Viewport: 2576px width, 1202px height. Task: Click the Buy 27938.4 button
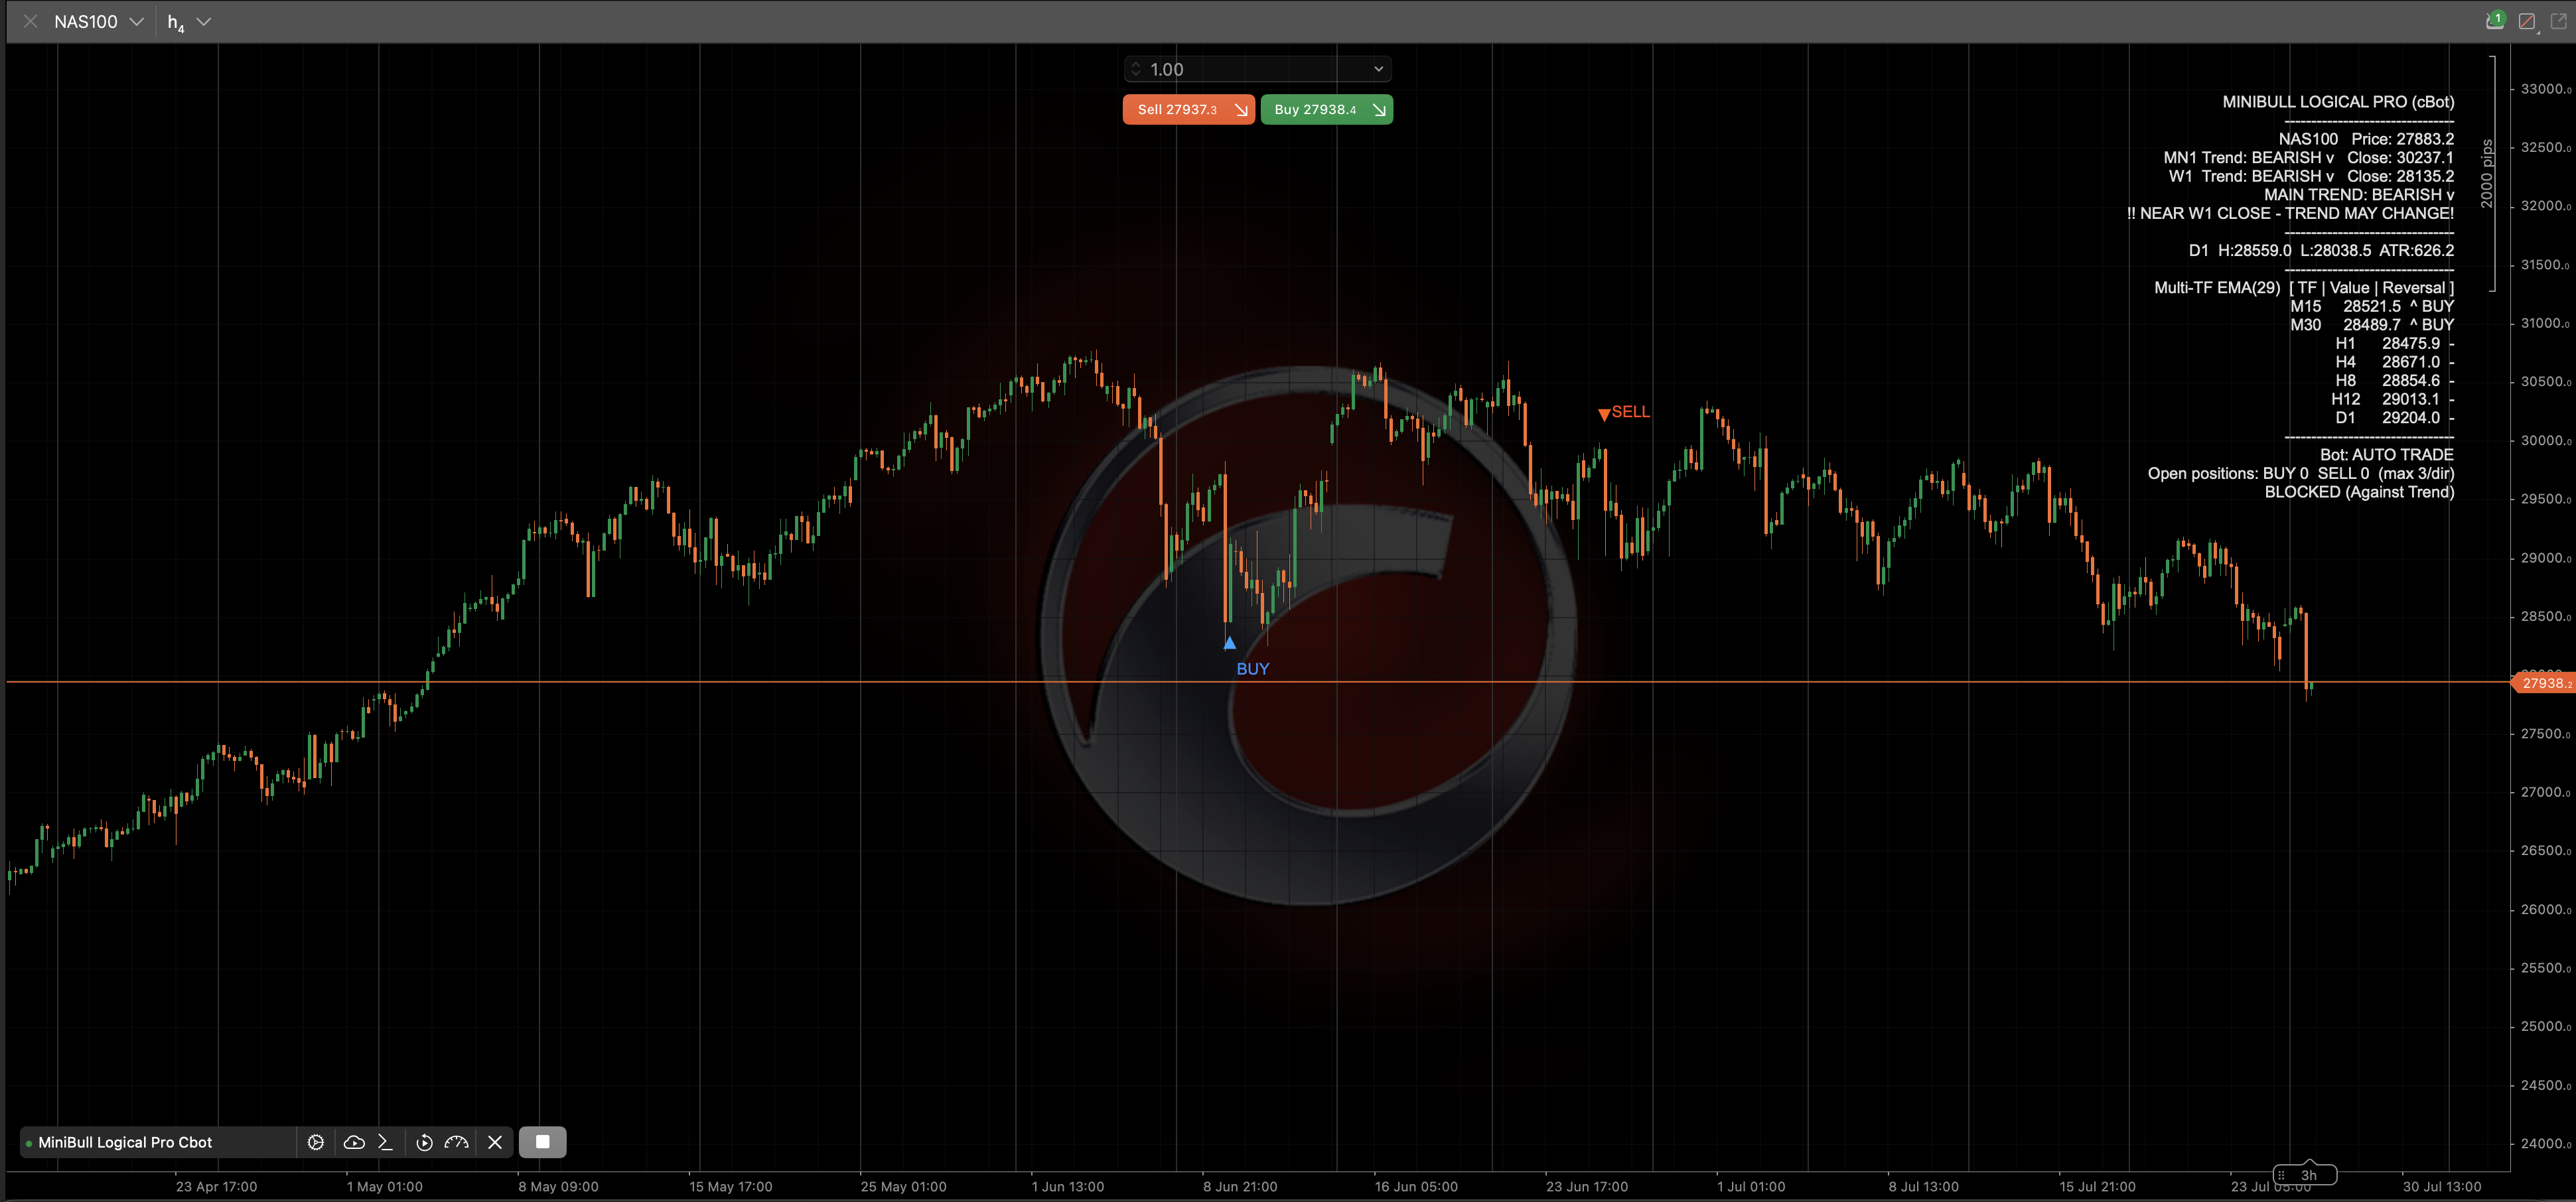[x=1326, y=109]
